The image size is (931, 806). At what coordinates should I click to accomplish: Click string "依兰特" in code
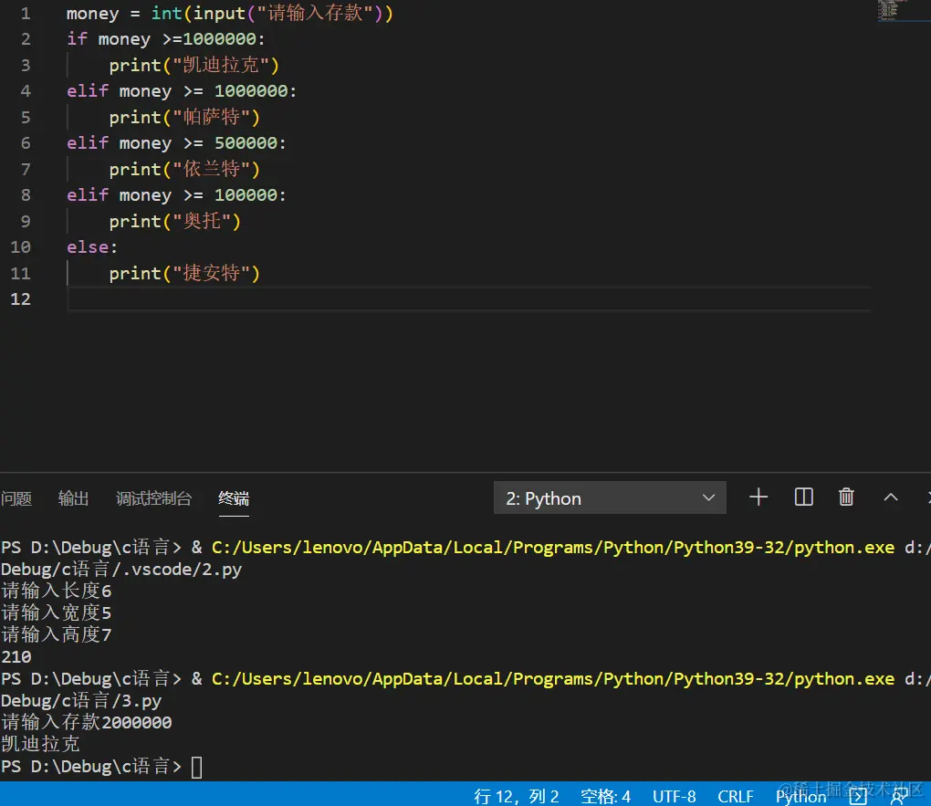coord(211,169)
